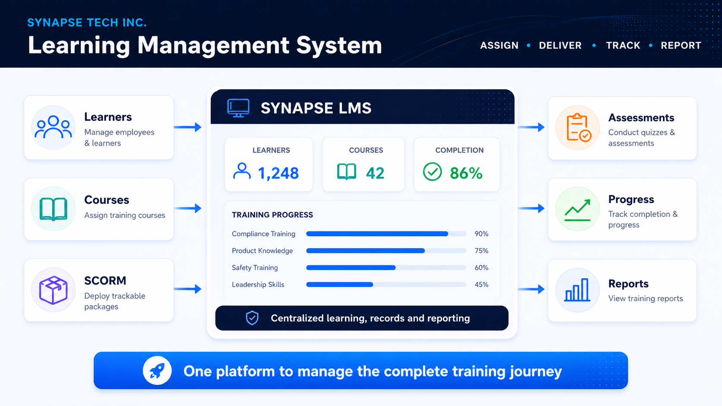Click the COMPLETION stat tile
Viewport: 722px width, 406px height.
pyautogui.click(x=457, y=164)
